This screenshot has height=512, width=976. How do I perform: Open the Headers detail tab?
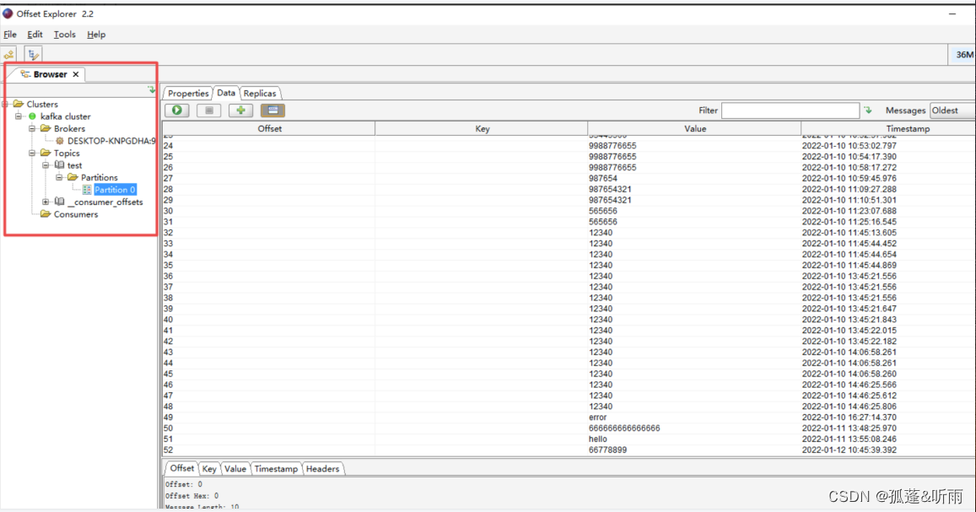tap(322, 468)
